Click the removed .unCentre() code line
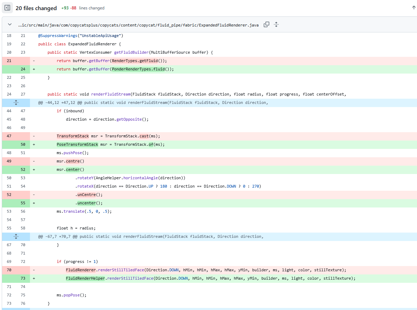Image resolution: width=417 pixels, height=310 pixels. pos(89,195)
